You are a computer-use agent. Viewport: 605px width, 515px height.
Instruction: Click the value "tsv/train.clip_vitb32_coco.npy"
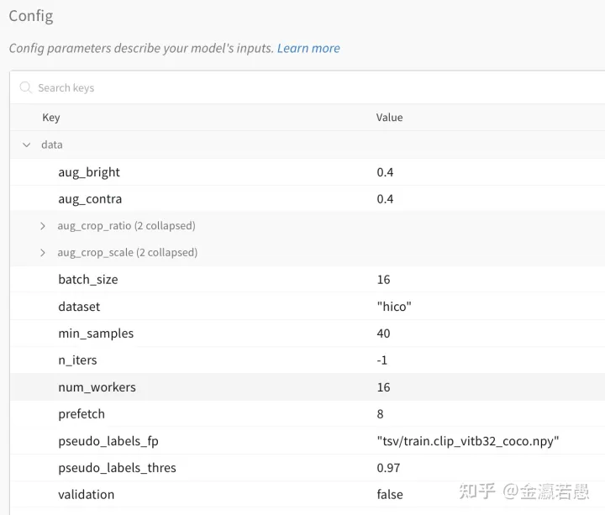[468, 441]
